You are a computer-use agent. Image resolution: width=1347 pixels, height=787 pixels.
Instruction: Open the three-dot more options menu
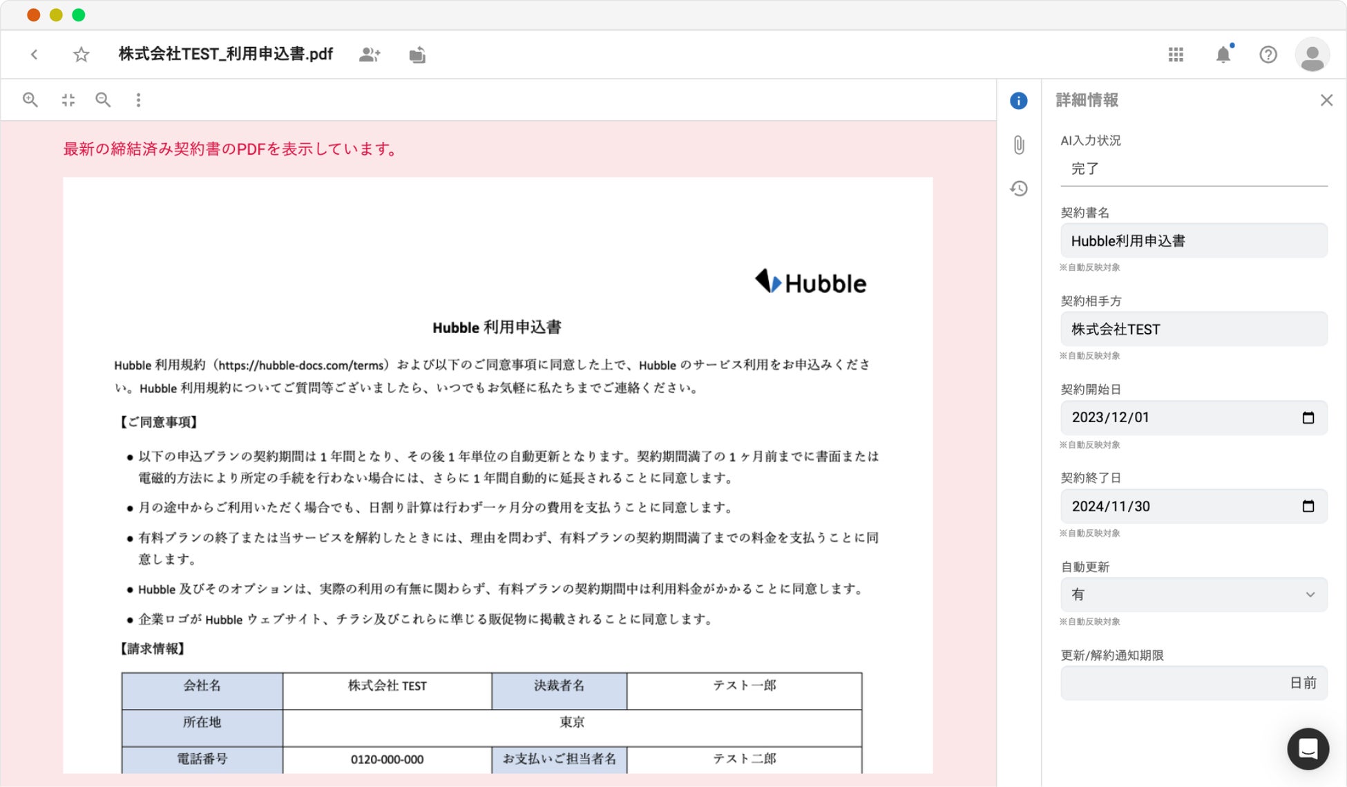tap(139, 100)
